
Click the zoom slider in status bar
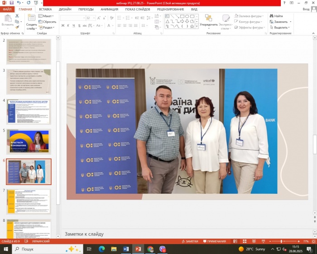pos(281,241)
